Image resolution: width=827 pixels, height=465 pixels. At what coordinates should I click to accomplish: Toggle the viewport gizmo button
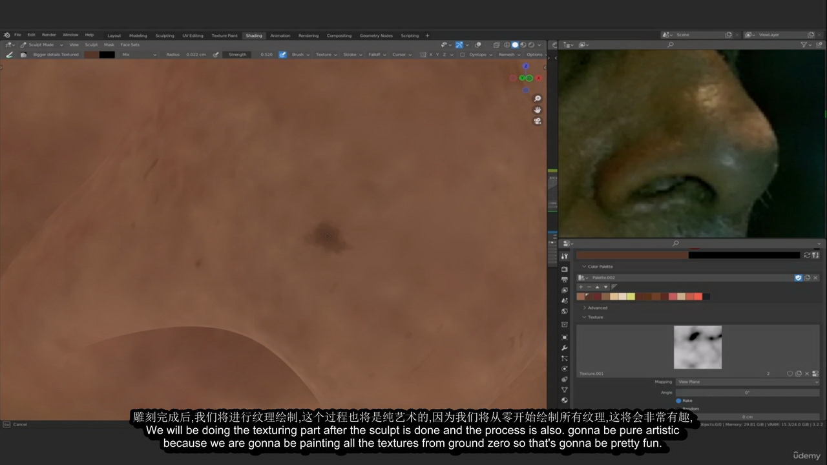coord(459,45)
